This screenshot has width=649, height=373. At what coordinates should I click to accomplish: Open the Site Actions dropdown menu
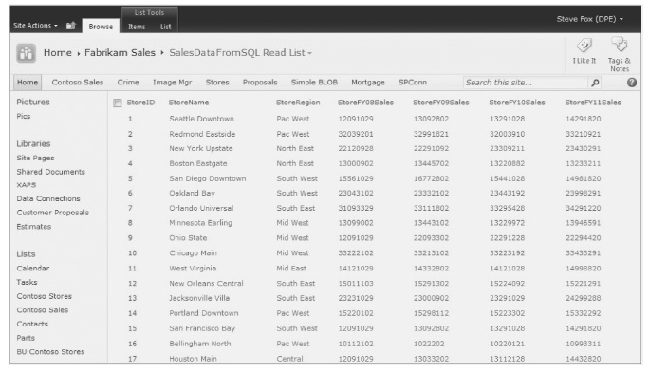click(x=35, y=26)
